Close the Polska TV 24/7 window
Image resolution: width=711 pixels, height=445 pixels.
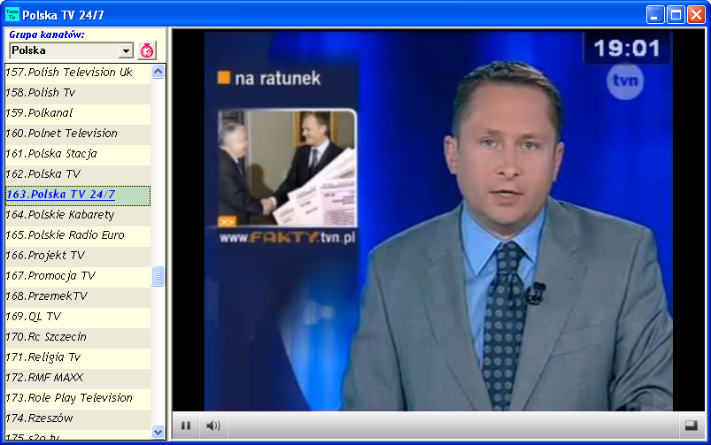click(696, 14)
